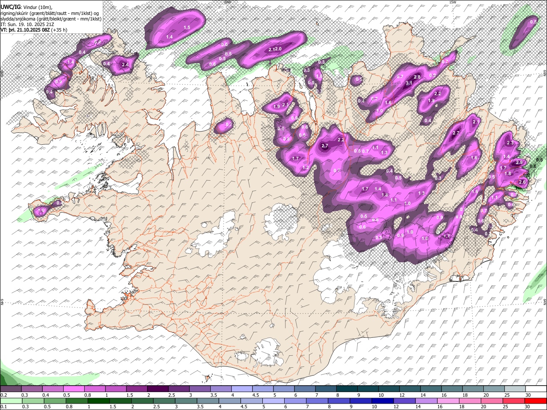Screen dimensions: 547x410
Task: Click the 2.6 snowfall value on the east coast
Action: pyautogui.click(x=522, y=182)
